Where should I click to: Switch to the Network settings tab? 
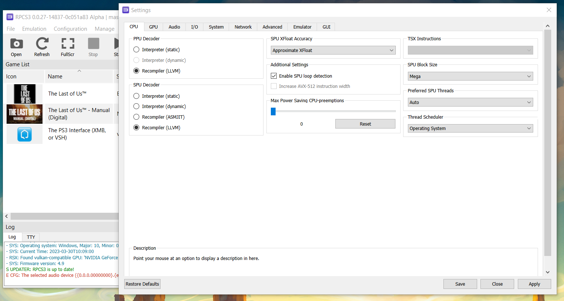click(243, 27)
